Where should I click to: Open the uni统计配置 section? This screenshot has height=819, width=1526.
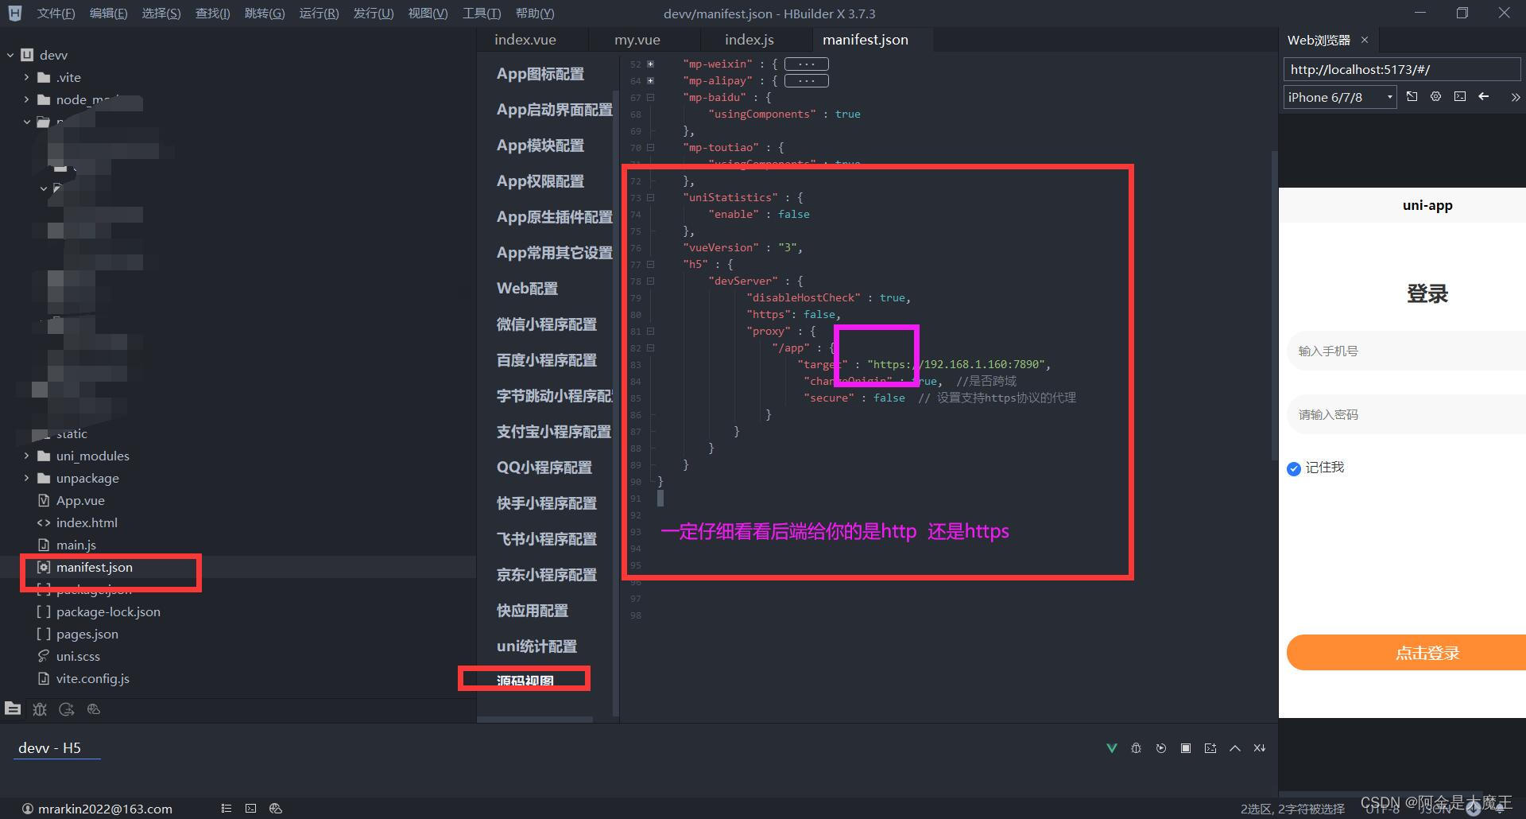click(x=536, y=646)
